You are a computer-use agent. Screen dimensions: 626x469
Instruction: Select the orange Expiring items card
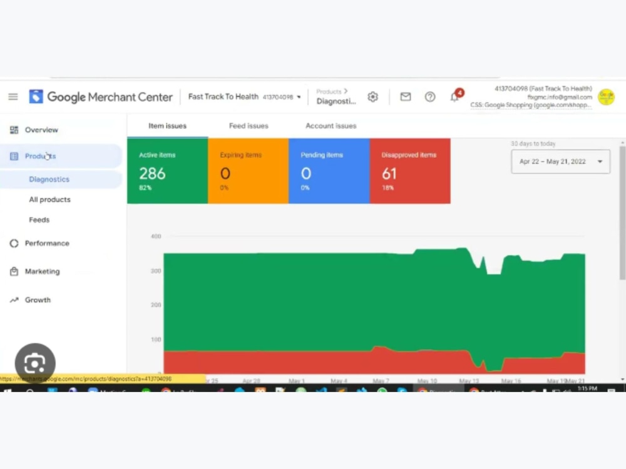coord(249,171)
